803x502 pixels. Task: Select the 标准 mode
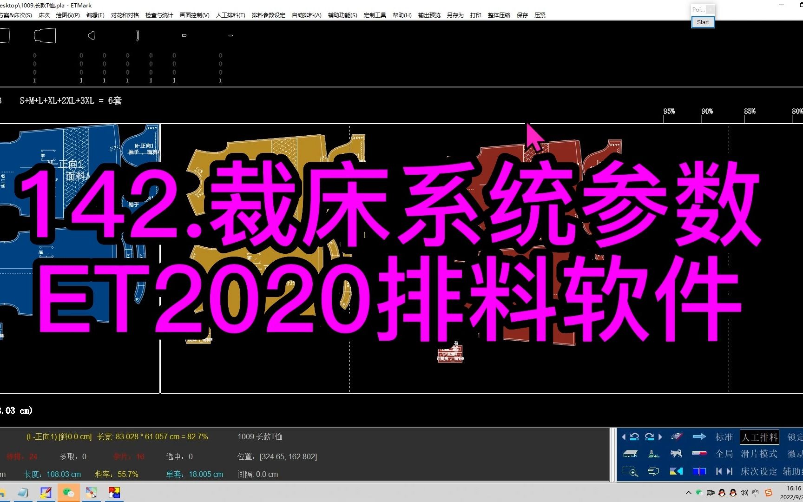point(724,437)
